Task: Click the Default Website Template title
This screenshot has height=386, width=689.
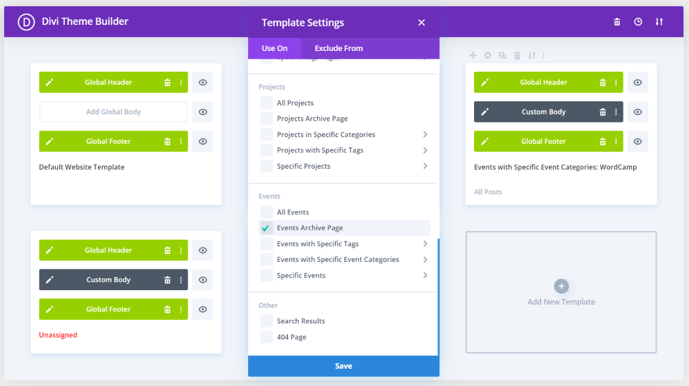Action: 82,167
